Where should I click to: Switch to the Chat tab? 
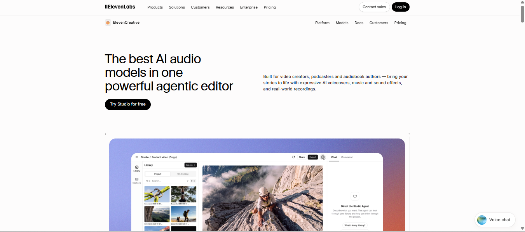[x=334, y=157]
